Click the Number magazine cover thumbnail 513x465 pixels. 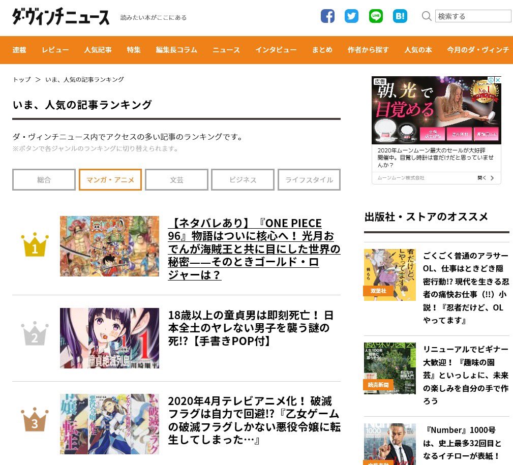tap(389, 444)
